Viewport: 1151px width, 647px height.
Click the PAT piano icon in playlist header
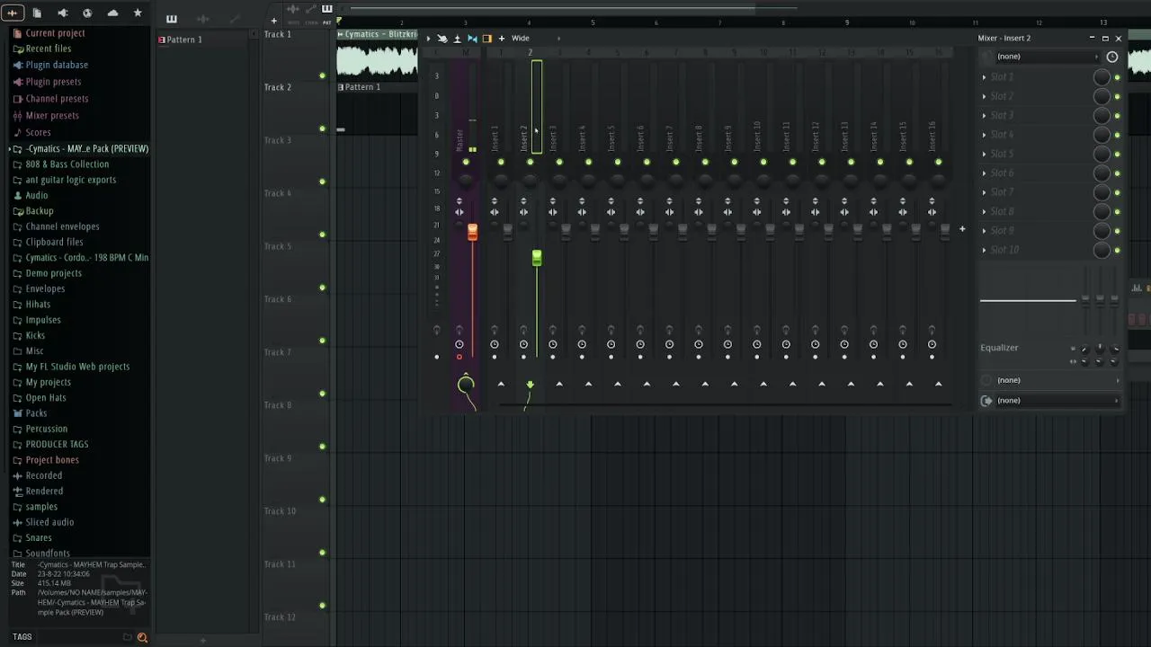[x=327, y=9]
